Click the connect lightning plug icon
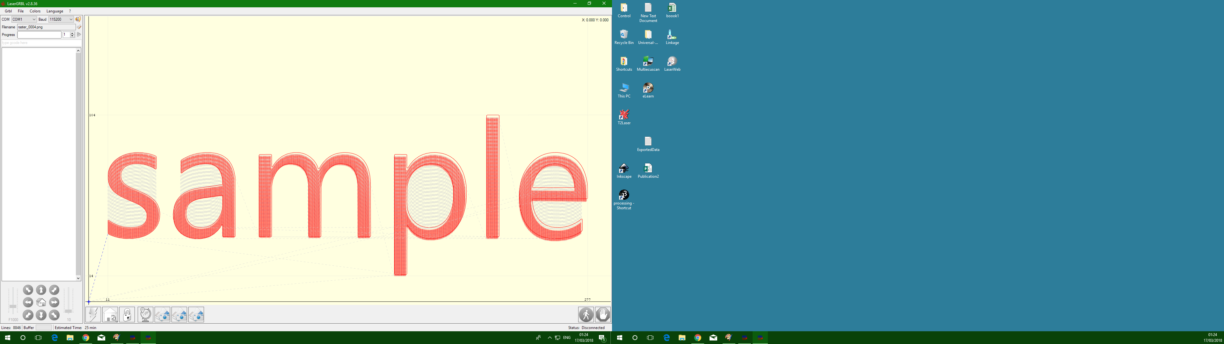 click(x=78, y=19)
